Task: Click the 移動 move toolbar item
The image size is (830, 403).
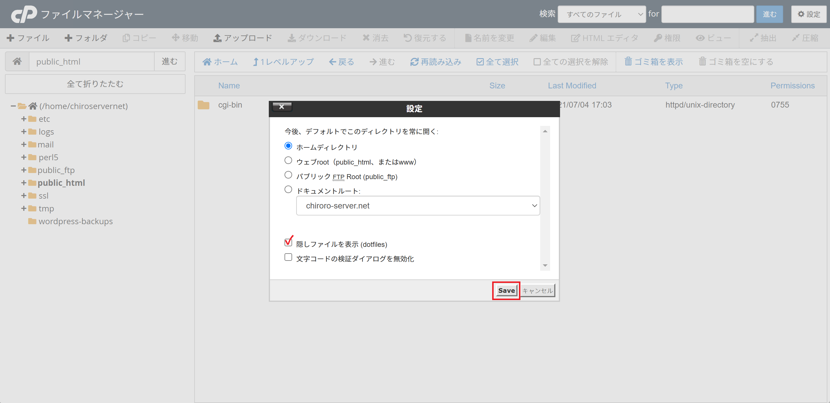Action: 185,38
